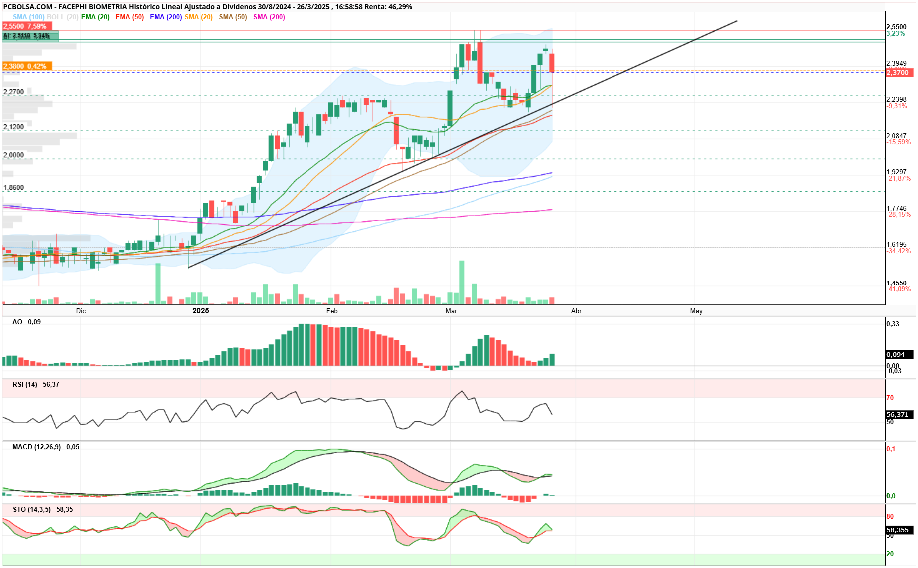The width and height of the screenshot is (918, 568).
Task: Click the orange SMA (20) legend label
Action: [199, 17]
